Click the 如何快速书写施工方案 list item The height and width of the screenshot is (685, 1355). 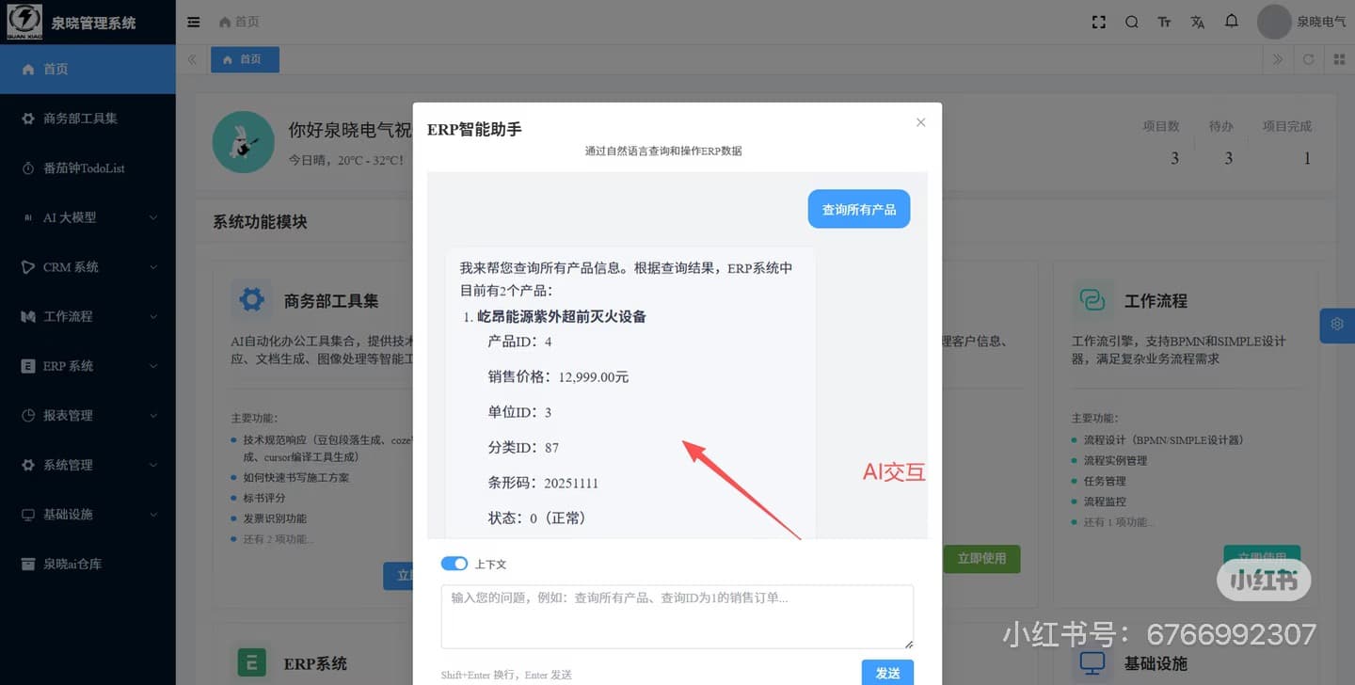click(296, 477)
